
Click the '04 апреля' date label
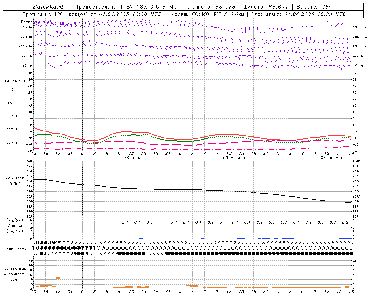pos(332,158)
